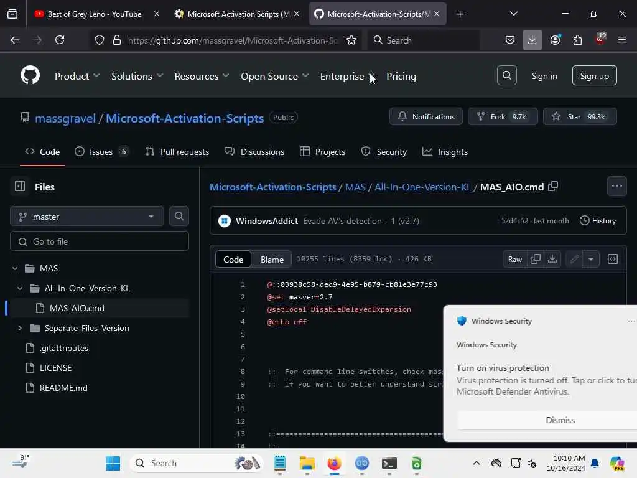637x478 pixels.
Task: Open Firefox downloads panel icon
Action: coord(532,40)
